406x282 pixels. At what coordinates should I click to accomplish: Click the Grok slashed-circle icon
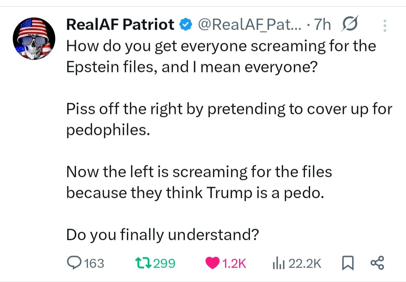point(350,24)
